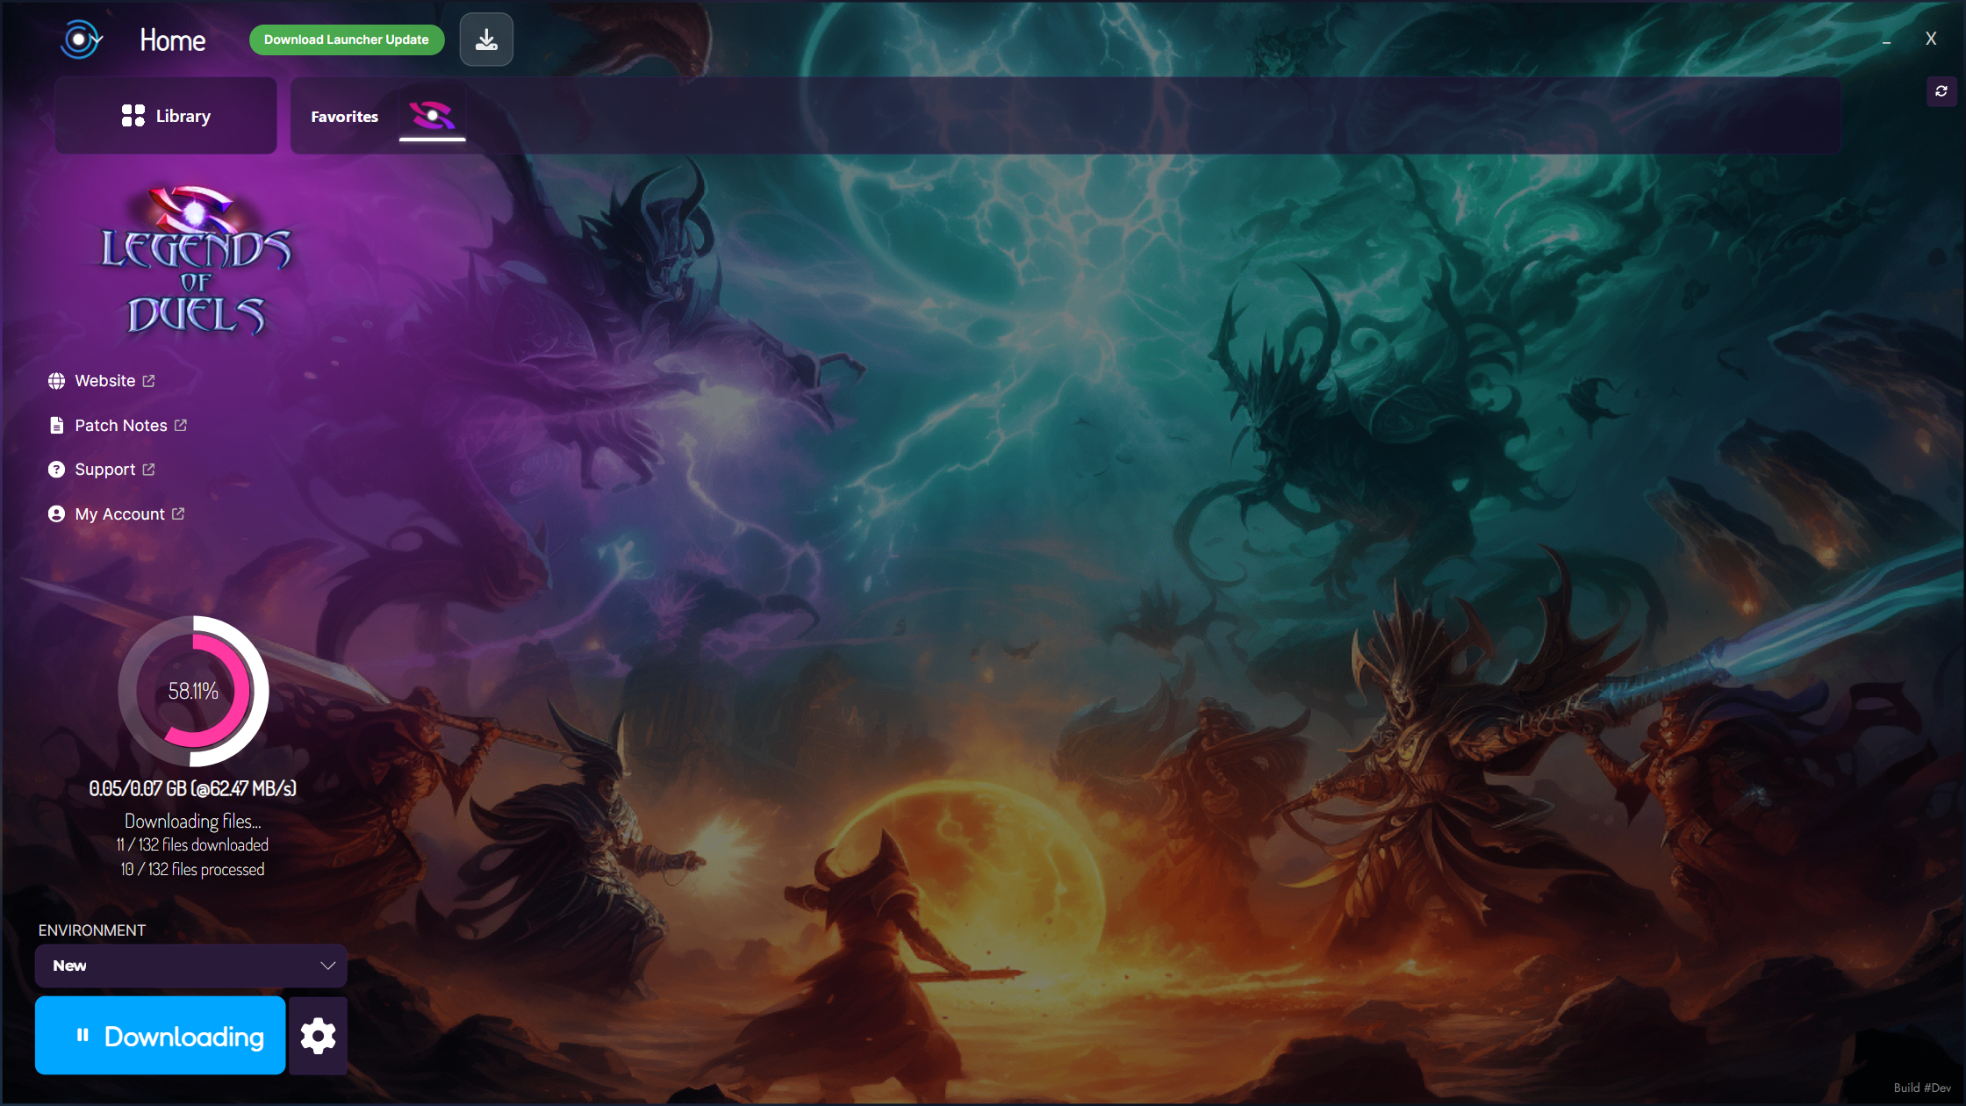This screenshot has height=1106, width=1966.
Task: Click the Legends of Duels logo image
Action: pyautogui.click(x=196, y=262)
